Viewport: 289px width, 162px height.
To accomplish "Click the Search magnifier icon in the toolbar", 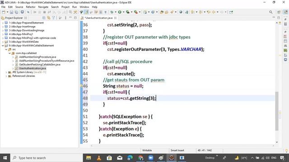I will click(270, 12).
